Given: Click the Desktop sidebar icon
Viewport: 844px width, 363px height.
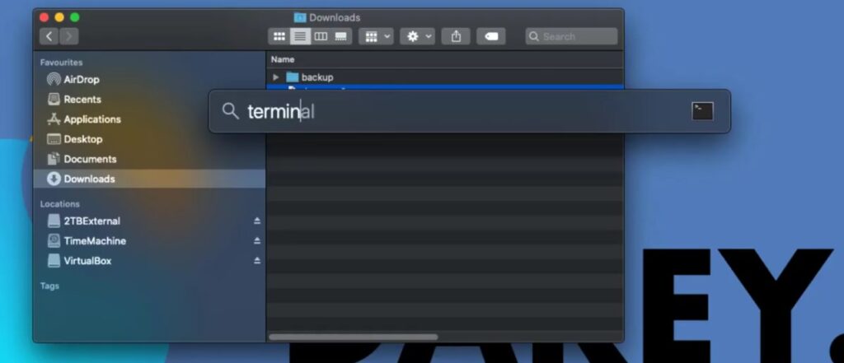Looking at the screenshot, I should tap(54, 139).
